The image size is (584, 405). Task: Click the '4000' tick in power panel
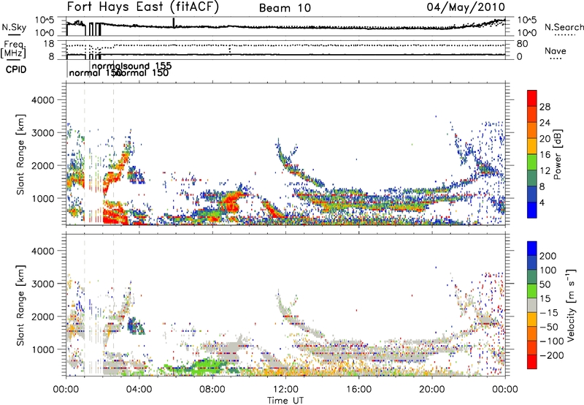[x=43, y=100]
